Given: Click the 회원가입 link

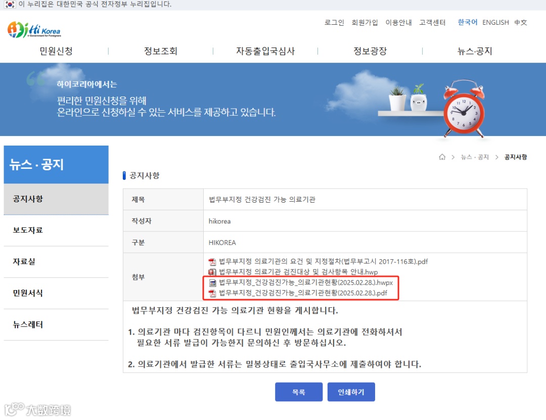Looking at the screenshot, I should pos(365,23).
